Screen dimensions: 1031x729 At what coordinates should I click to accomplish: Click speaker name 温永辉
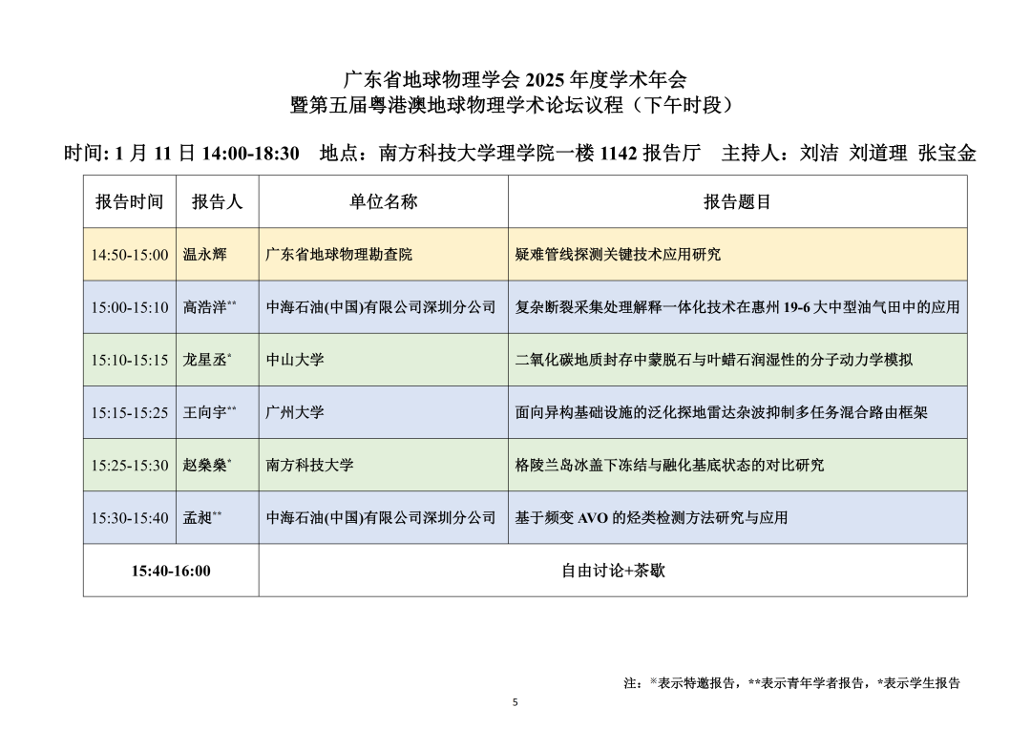204,255
